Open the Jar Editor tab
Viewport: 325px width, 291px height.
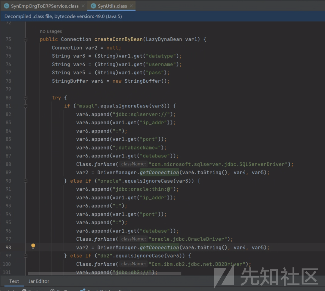point(39,281)
